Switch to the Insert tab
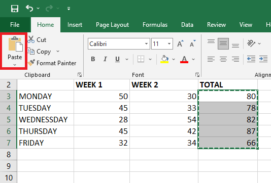 pos(75,25)
